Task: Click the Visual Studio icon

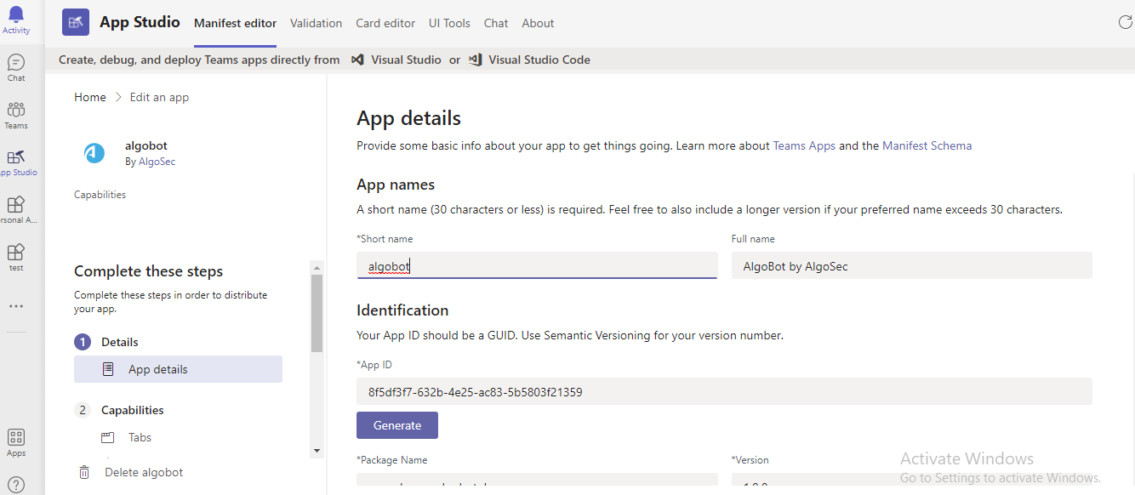Action: (x=357, y=60)
